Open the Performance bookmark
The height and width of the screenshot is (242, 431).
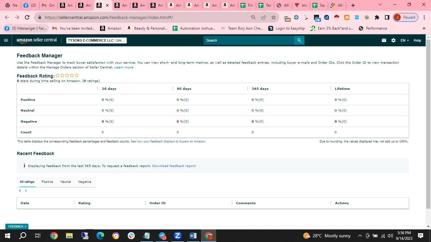tap(373, 28)
